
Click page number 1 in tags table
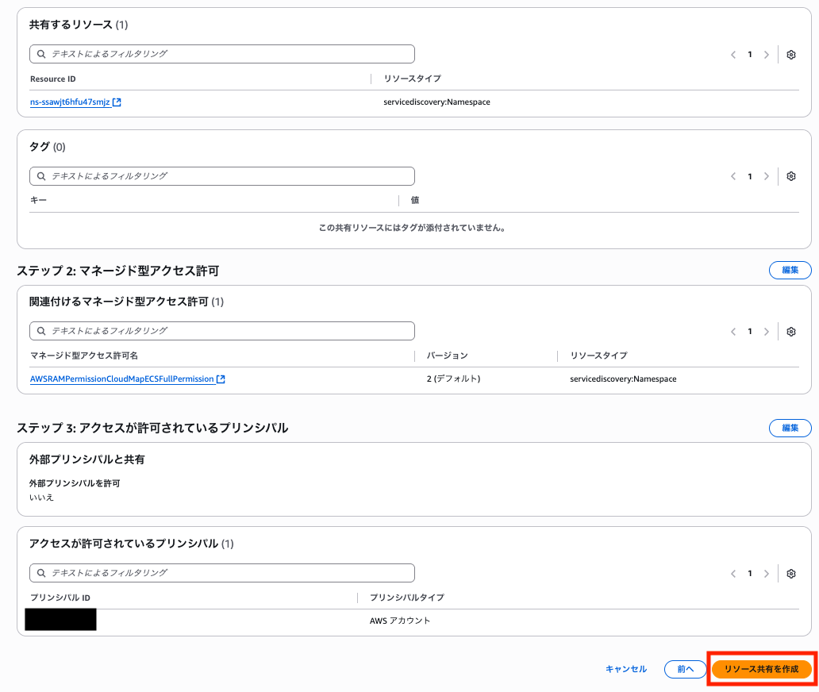point(749,176)
